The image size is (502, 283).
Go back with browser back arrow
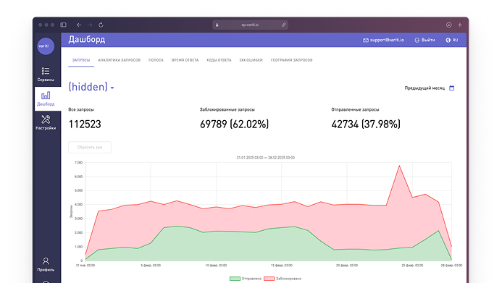point(79,25)
